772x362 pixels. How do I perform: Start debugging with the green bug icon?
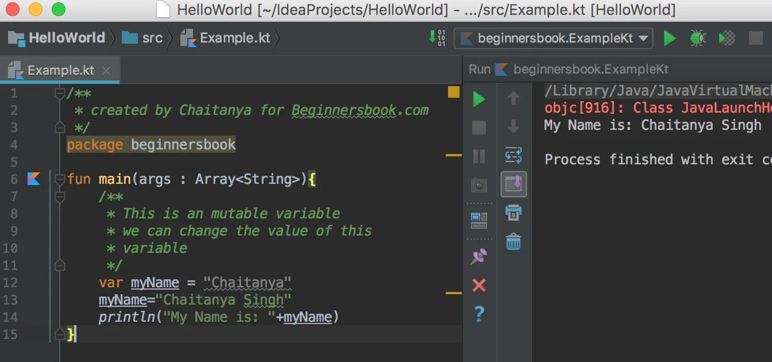pyautogui.click(x=698, y=38)
